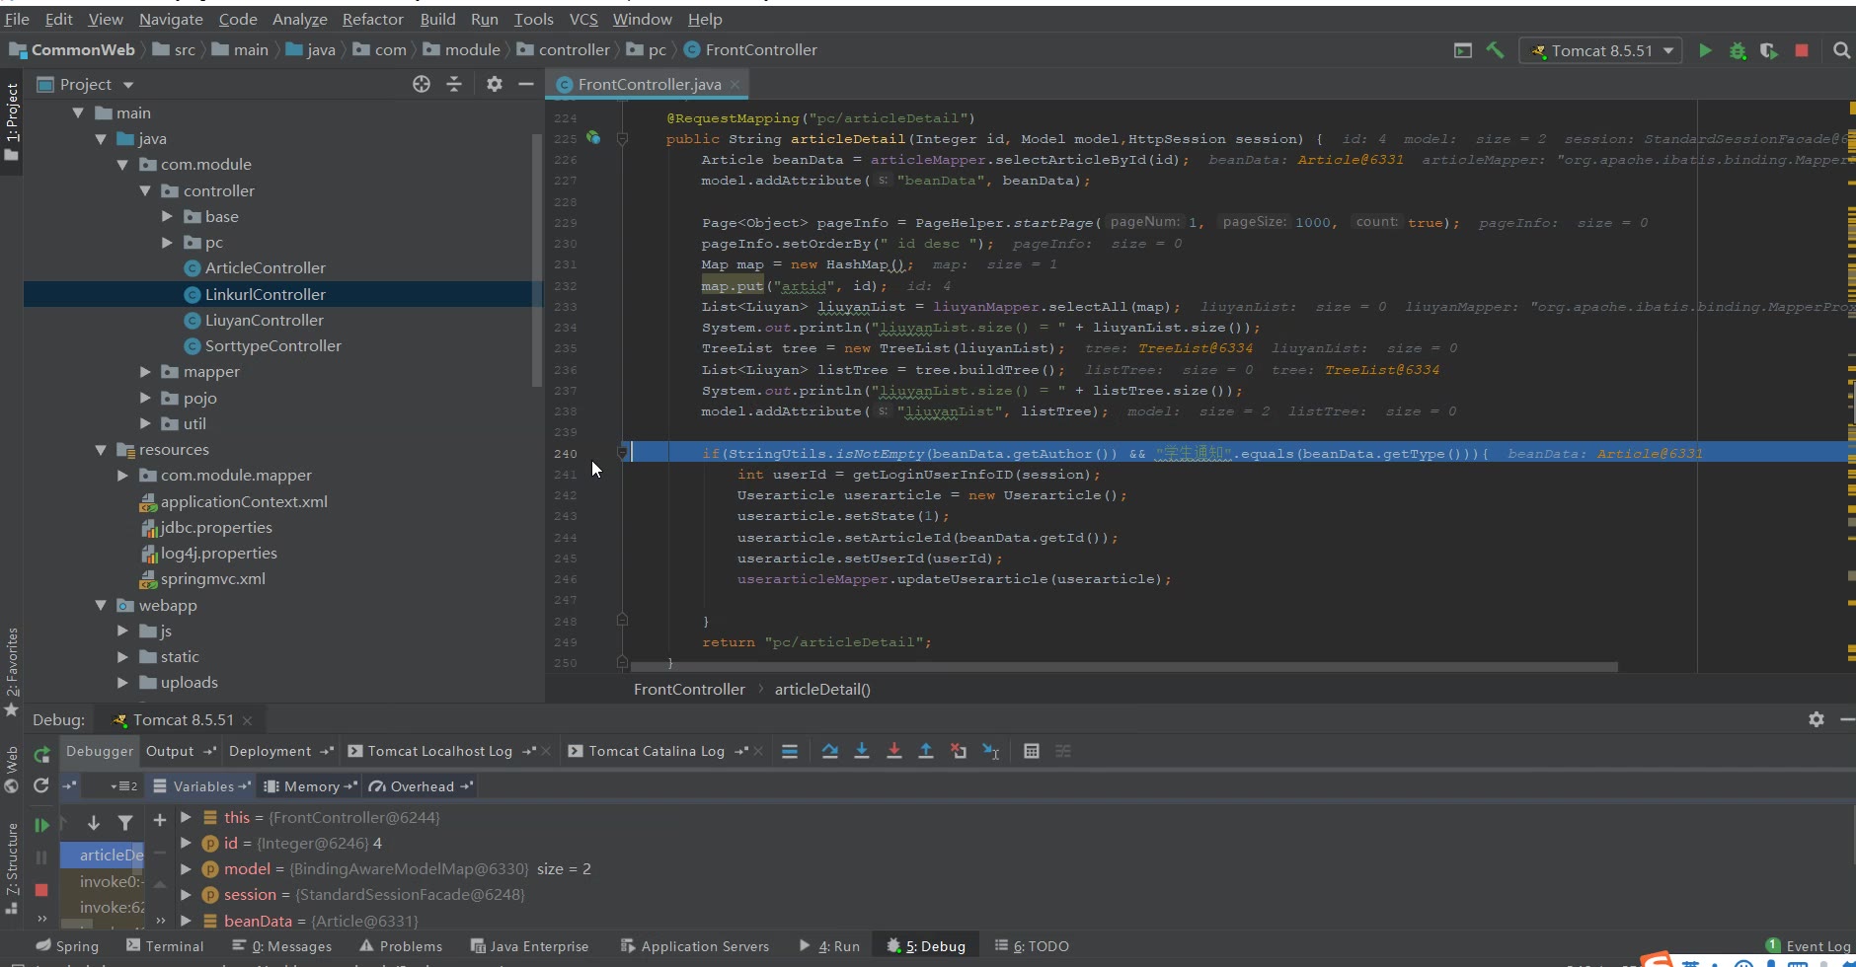This screenshot has width=1856, height=967.
Task: Toggle the fold marker at line 240
Action: click(x=622, y=453)
